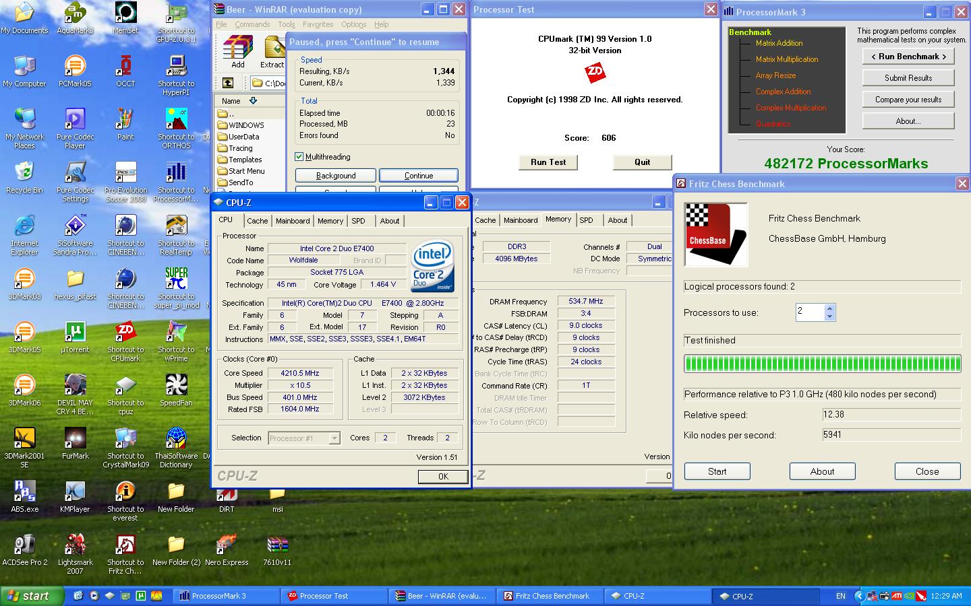Click the Background button in WinRAR dialog
This screenshot has width=971, height=606.
tap(336, 176)
